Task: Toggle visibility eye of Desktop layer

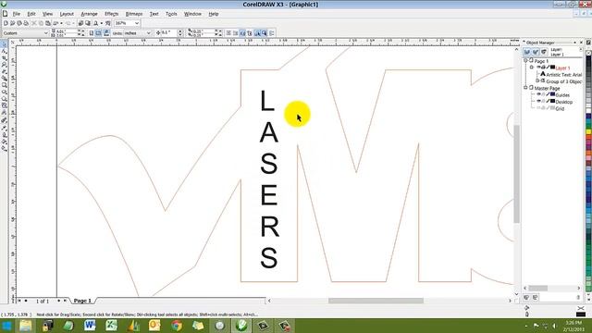Action: 538,102
